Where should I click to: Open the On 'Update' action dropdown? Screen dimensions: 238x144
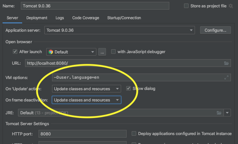pyautogui.click(x=86, y=89)
